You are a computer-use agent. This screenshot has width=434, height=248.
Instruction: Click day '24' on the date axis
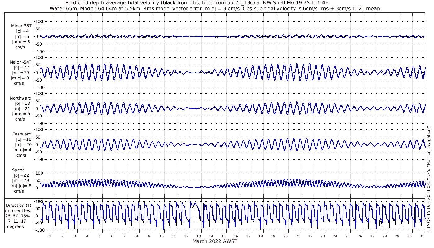tap(335, 236)
